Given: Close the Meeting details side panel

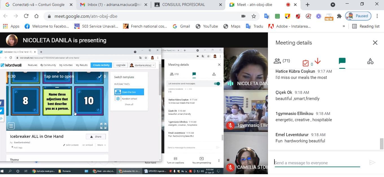Looking at the screenshot, I should coord(375,43).
